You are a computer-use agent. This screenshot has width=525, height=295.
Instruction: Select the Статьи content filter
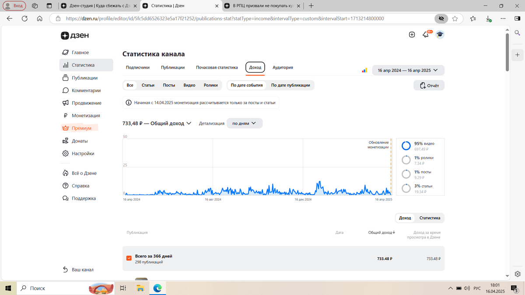[148, 85]
